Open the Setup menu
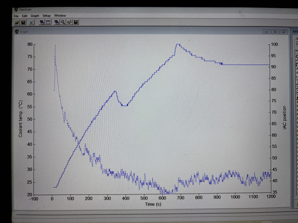The image size is (298, 223). [47, 16]
